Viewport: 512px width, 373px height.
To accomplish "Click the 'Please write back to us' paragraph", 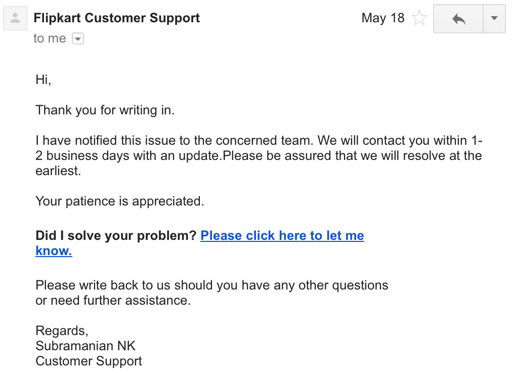I will pyautogui.click(x=212, y=293).
